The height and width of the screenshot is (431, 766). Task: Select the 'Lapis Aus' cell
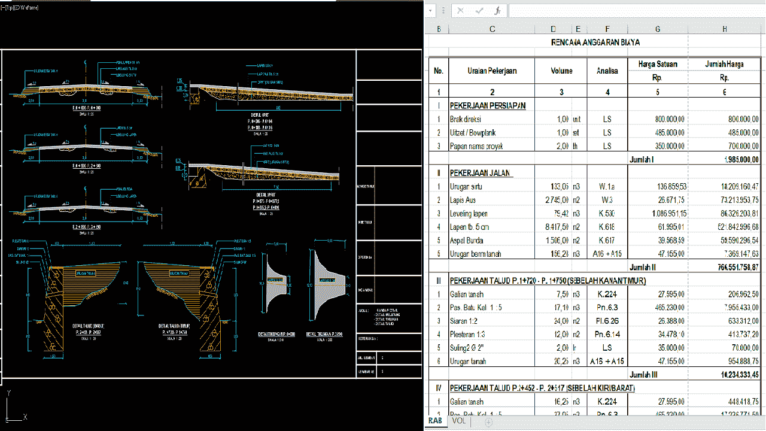pos(492,200)
